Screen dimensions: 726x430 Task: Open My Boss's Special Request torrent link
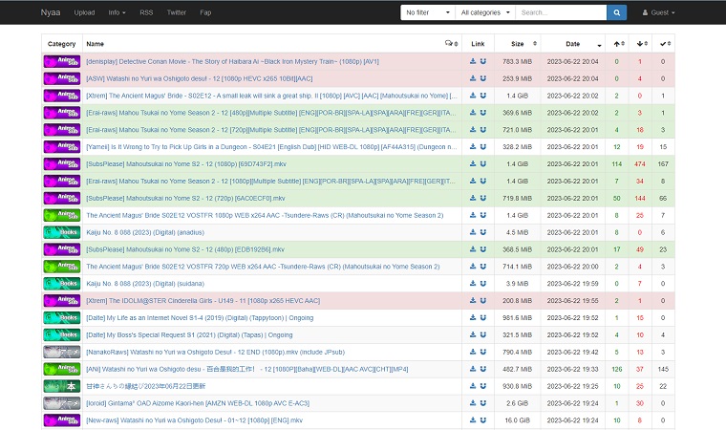point(189,335)
